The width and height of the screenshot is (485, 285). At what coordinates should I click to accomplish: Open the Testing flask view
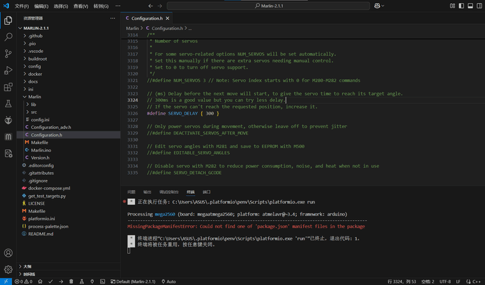point(8,104)
